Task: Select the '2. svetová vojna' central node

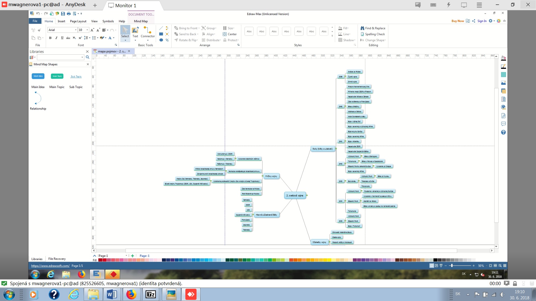Action: pyautogui.click(x=295, y=195)
